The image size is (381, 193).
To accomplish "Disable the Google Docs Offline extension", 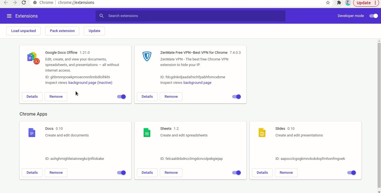I will [122, 97].
